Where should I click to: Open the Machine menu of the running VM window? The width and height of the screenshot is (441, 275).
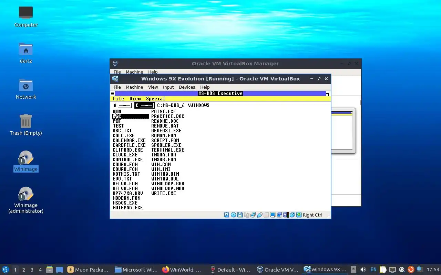click(x=134, y=87)
